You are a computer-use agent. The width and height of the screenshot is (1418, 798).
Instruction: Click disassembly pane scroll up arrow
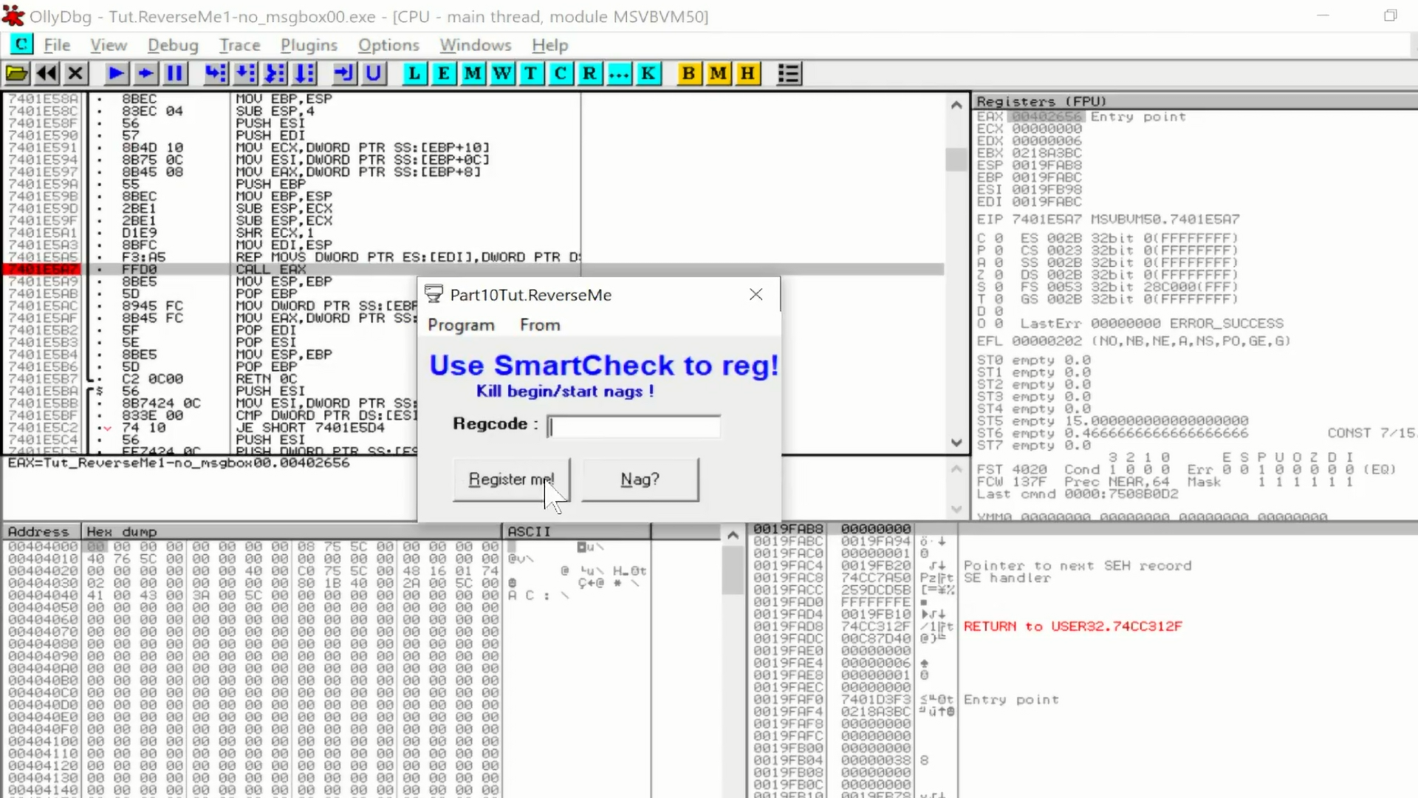(x=956, y=105)
